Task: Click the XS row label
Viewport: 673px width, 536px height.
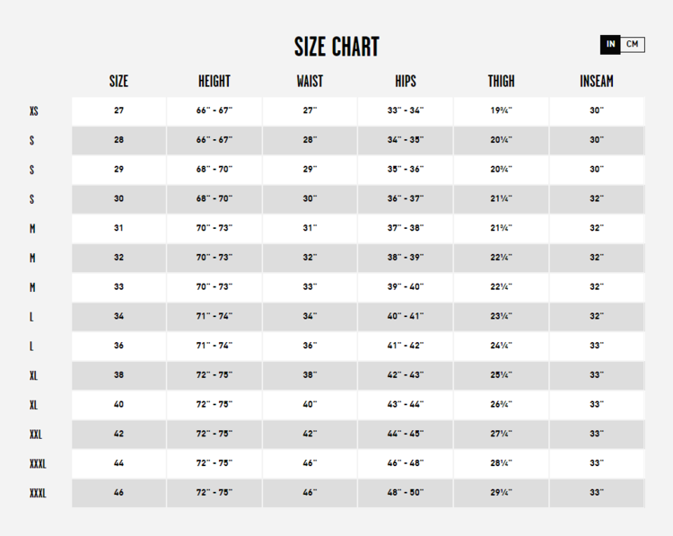Action: pos(34,111)
